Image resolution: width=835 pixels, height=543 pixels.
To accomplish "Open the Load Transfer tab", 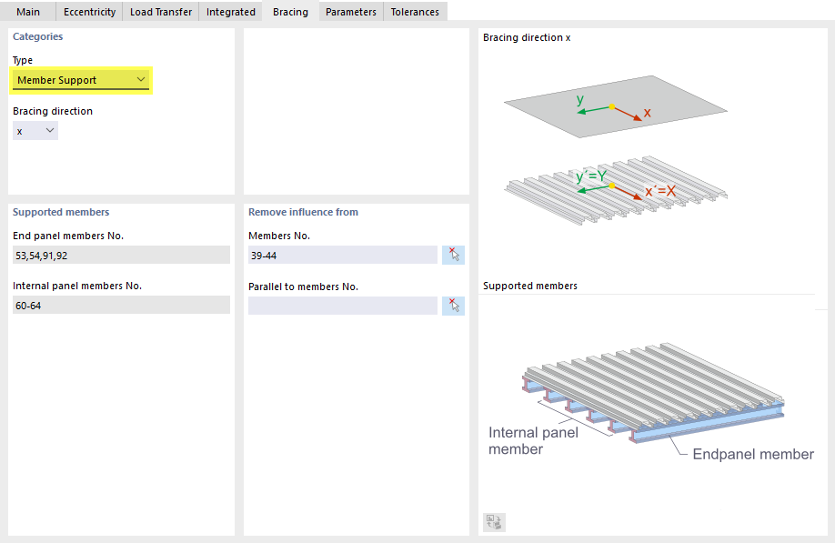I will [x=161, y=12].
